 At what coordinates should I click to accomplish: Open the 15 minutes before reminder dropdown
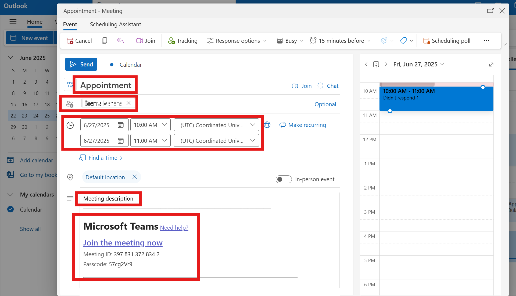click(x=341, y=41)
